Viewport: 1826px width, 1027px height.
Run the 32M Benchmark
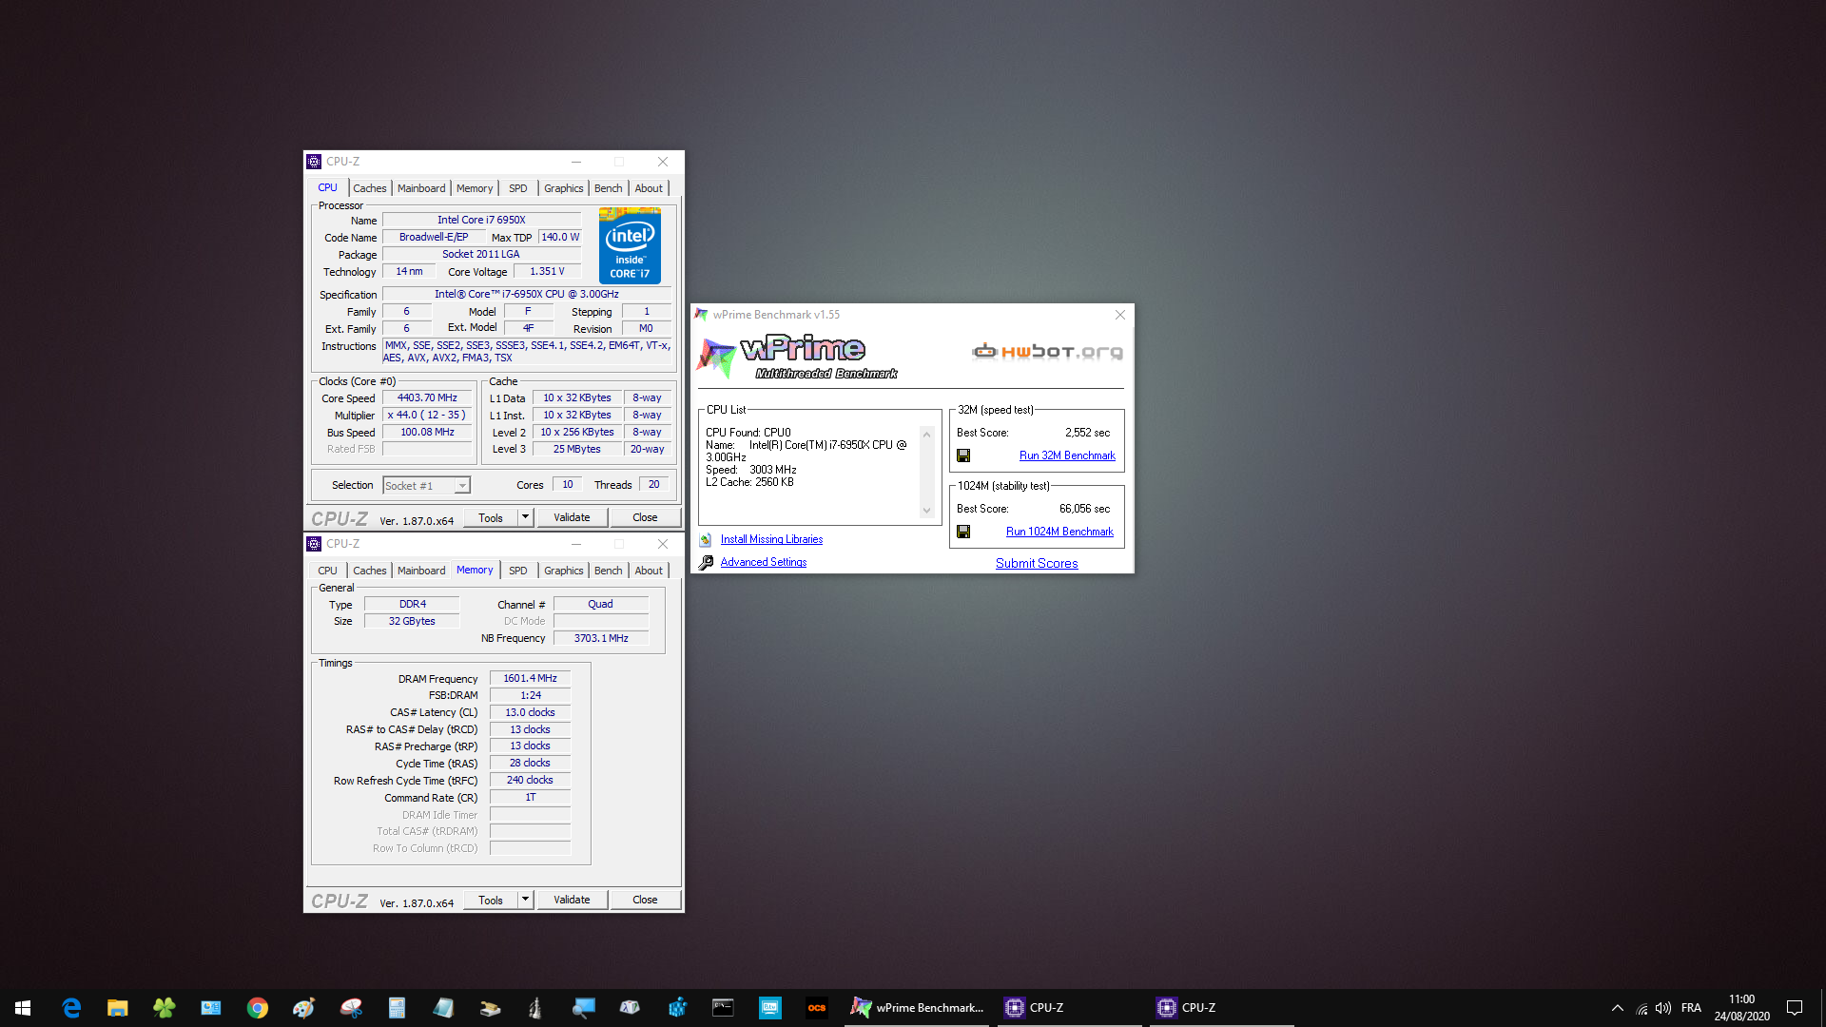pyautogui.click(x=1067, y=455)
